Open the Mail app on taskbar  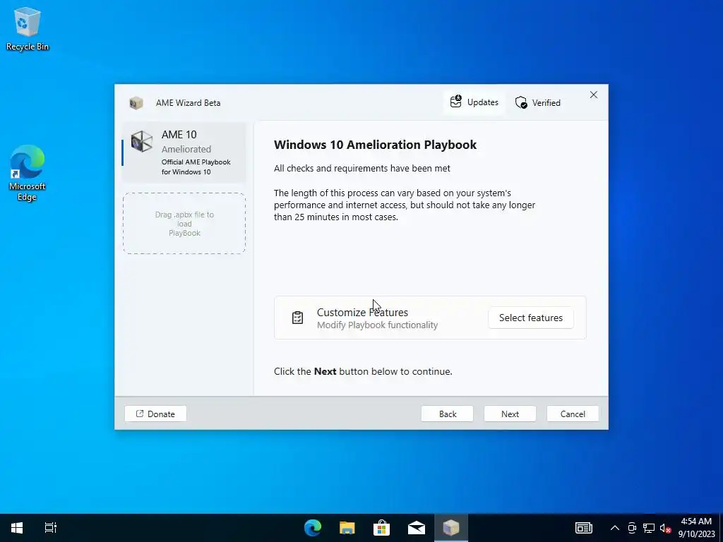click(417, 528)
